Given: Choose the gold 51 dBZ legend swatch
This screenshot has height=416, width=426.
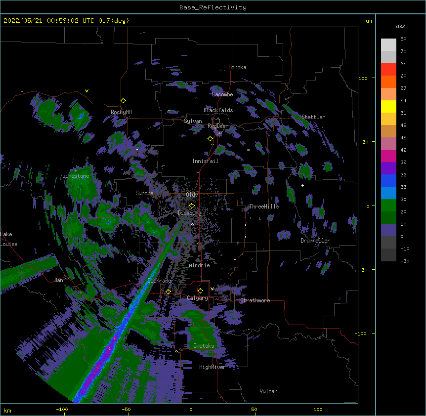Looking at the screenshot, I should click(388, 119).
